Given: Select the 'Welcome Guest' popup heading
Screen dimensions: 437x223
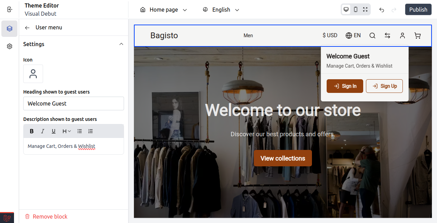Looking at the screenshot, I should pos(348,56).
